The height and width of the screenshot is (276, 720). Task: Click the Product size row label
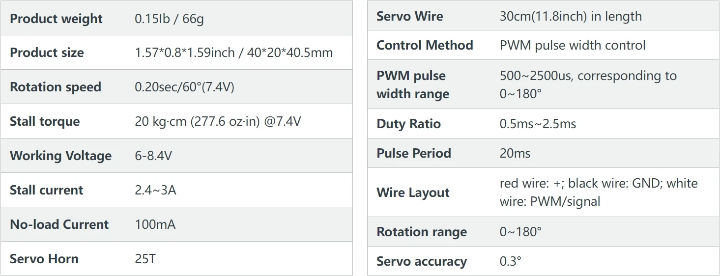click(x=47, y=53)
